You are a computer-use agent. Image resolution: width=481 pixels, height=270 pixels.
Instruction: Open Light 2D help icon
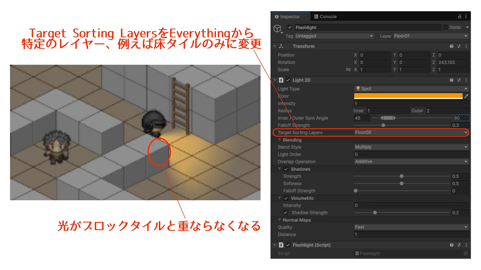pos(451,80)
